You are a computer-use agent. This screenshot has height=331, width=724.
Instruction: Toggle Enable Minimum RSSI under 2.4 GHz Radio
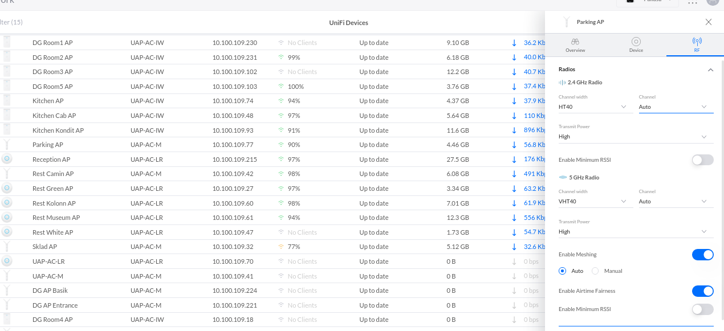click(x=702, y=160)
